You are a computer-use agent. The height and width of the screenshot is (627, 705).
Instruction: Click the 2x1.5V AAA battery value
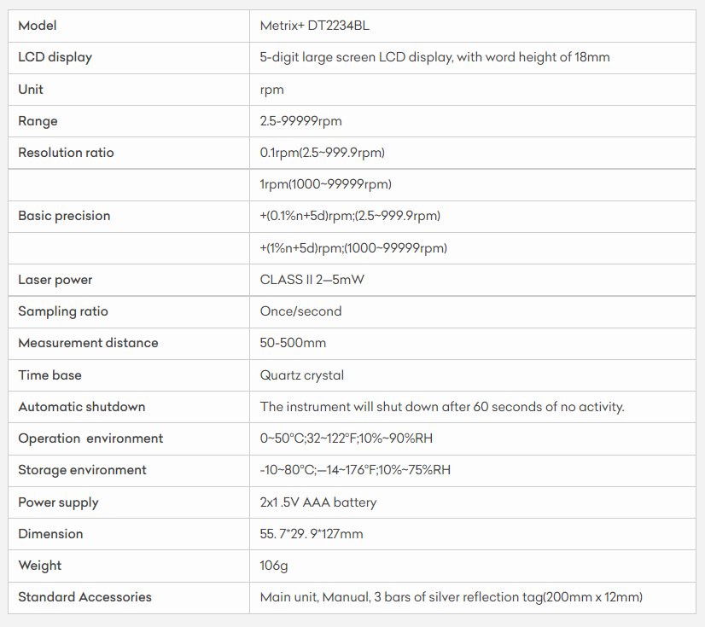tap(318, 502)
